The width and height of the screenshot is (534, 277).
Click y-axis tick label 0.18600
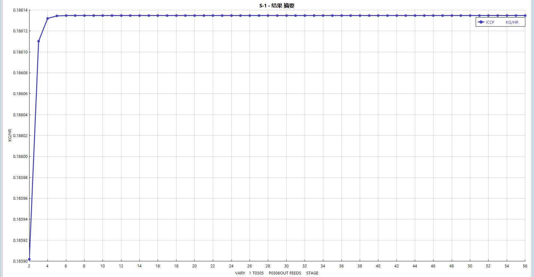point(20,157)
